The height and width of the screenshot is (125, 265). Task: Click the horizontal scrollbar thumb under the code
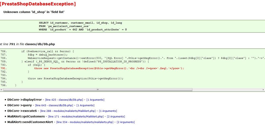point(98,90)
